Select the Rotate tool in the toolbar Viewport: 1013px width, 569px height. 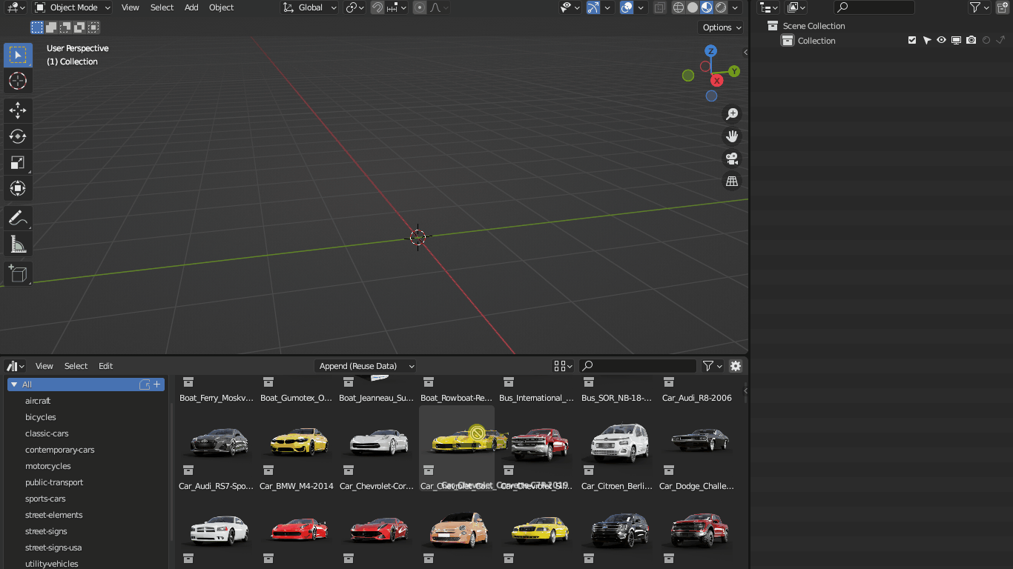pyautogui.click(x=18, y=136)
